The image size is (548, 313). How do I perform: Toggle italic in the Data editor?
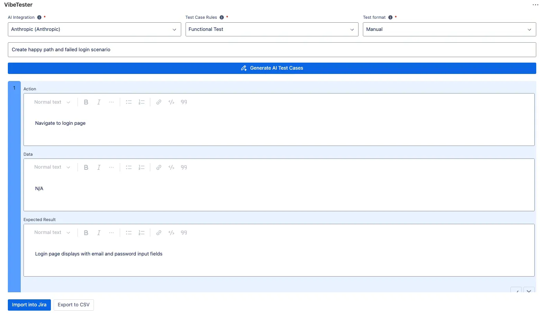point(99,167)
